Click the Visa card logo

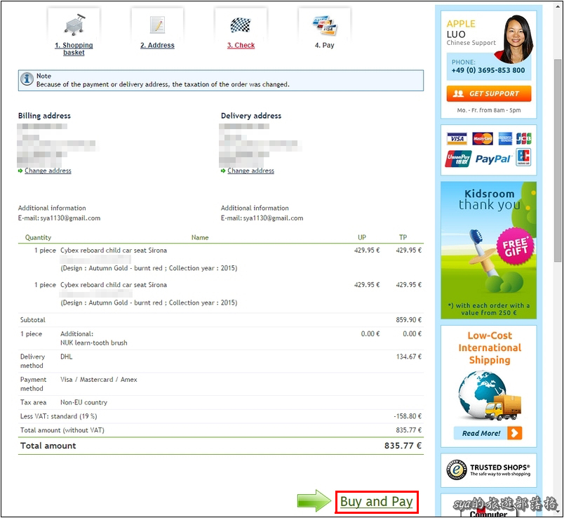point(457,138)
